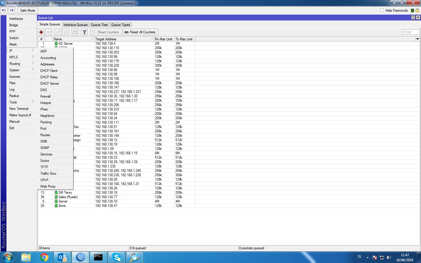Sort by Target Address column header
421x263 pixels.
coord(124,39)
